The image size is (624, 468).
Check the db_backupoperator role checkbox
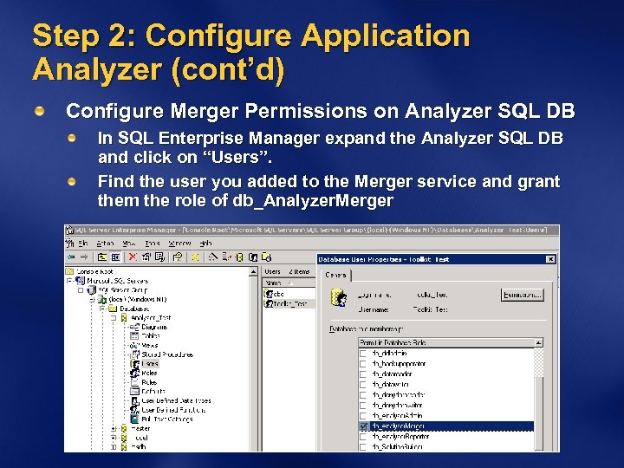pos(363,364)
